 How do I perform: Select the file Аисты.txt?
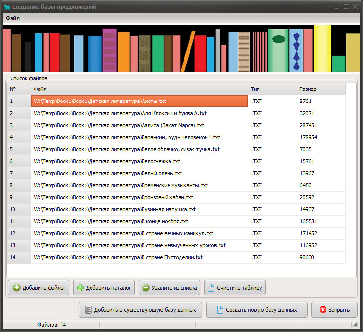(140, 101)
